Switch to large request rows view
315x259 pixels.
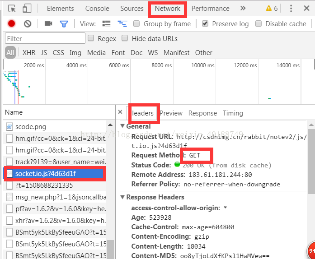107,23
